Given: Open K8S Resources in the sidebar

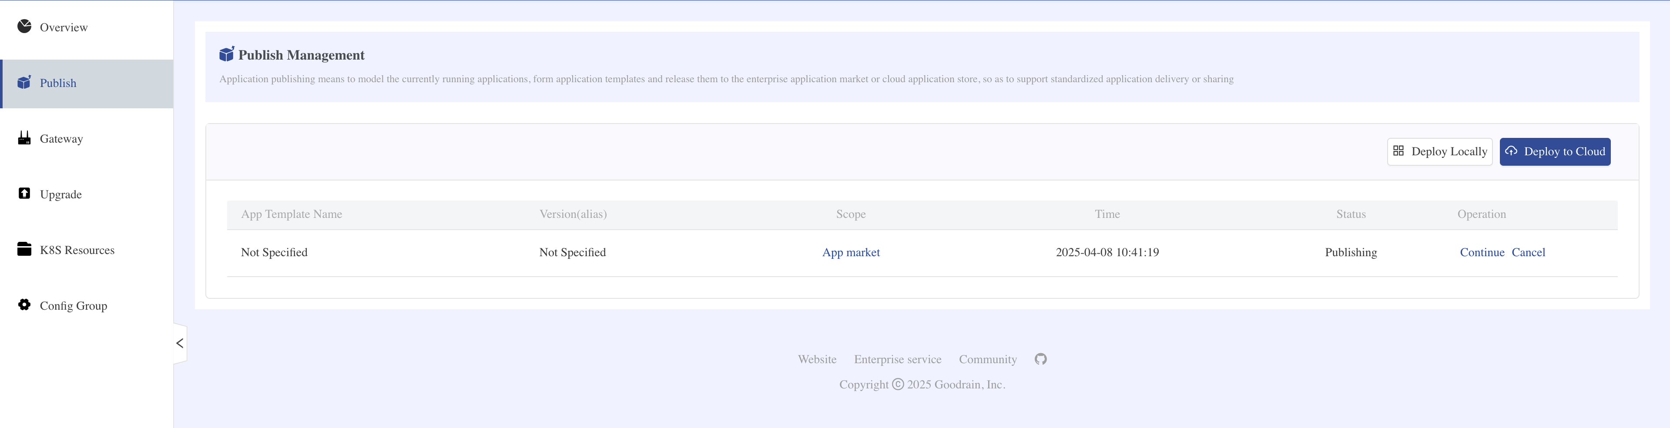Looking at the screenshot, I should pos(87,250).
